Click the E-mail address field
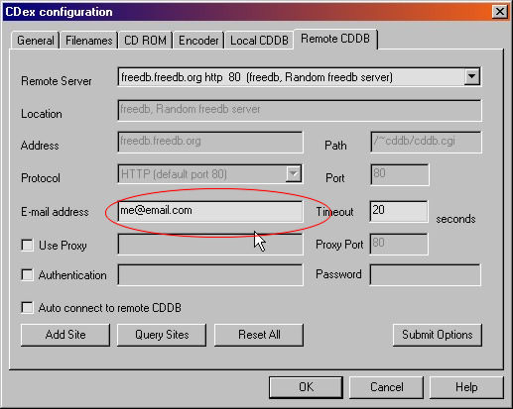This screenshot has height=409, width=513. pos(210,211)
